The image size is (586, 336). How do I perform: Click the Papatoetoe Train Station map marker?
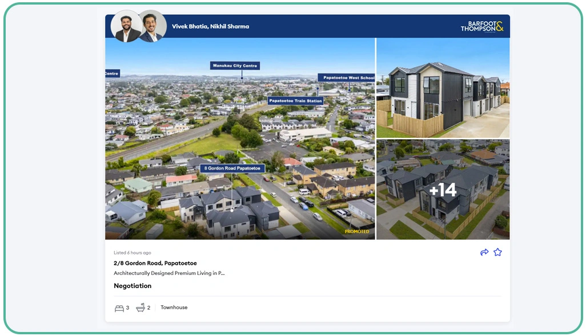point(296,101)
